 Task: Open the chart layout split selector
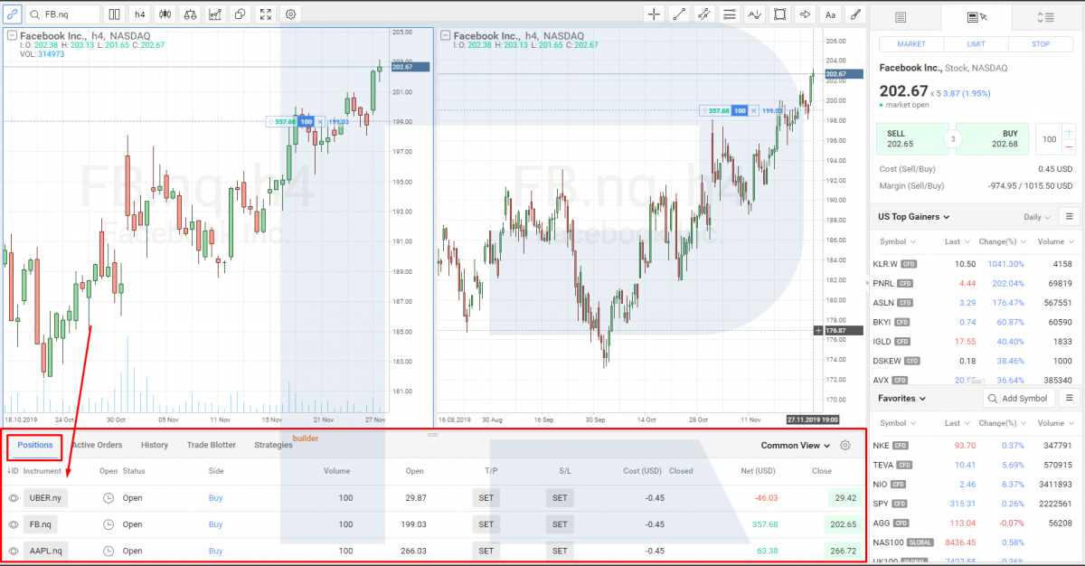pos(114,14)
